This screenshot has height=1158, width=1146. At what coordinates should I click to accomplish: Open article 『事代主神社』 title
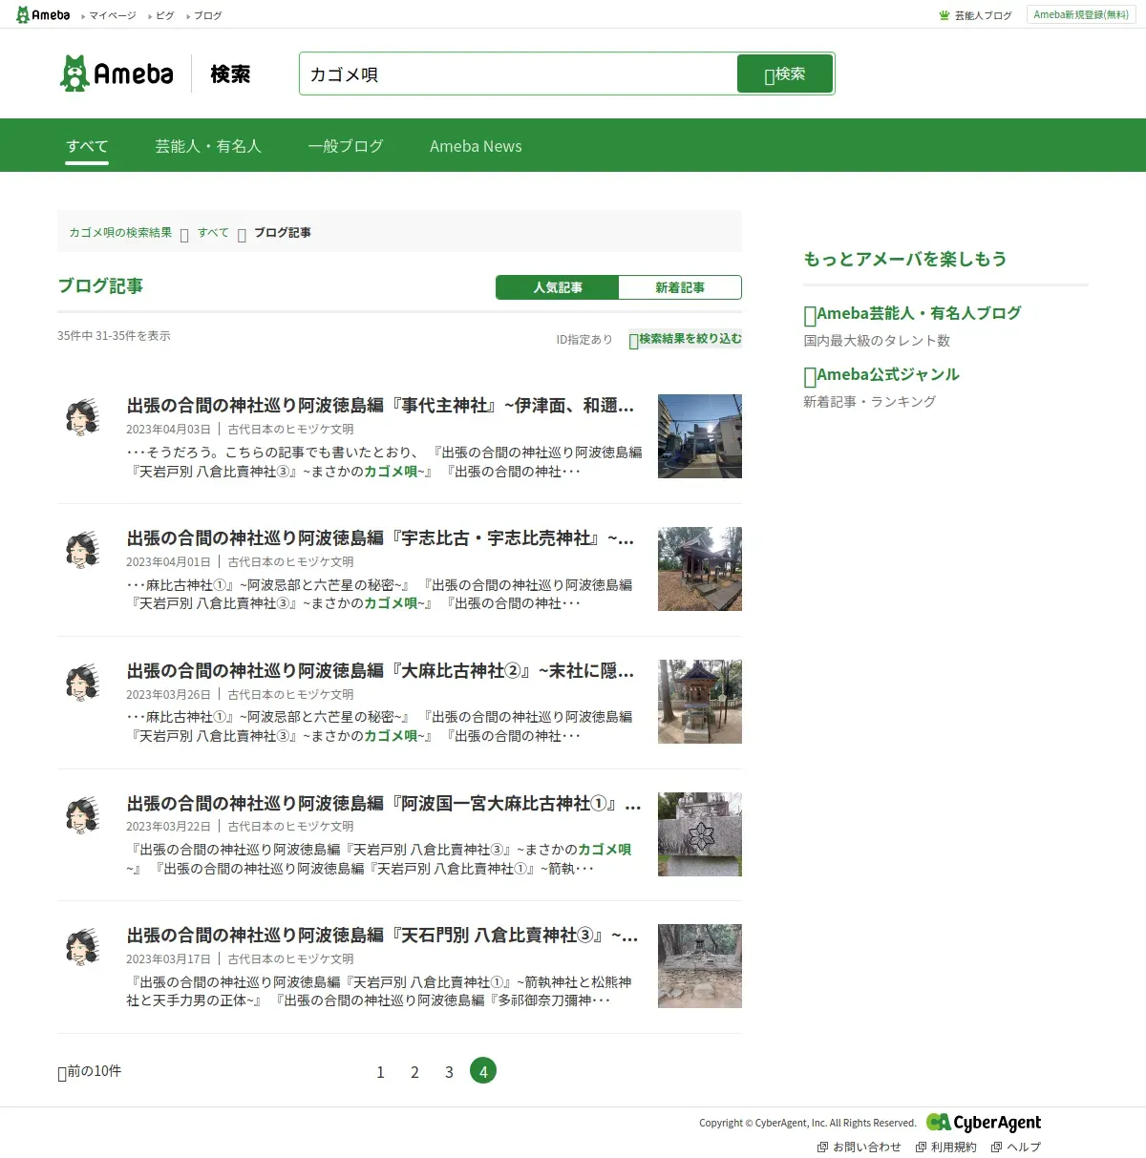pos(380,406)
